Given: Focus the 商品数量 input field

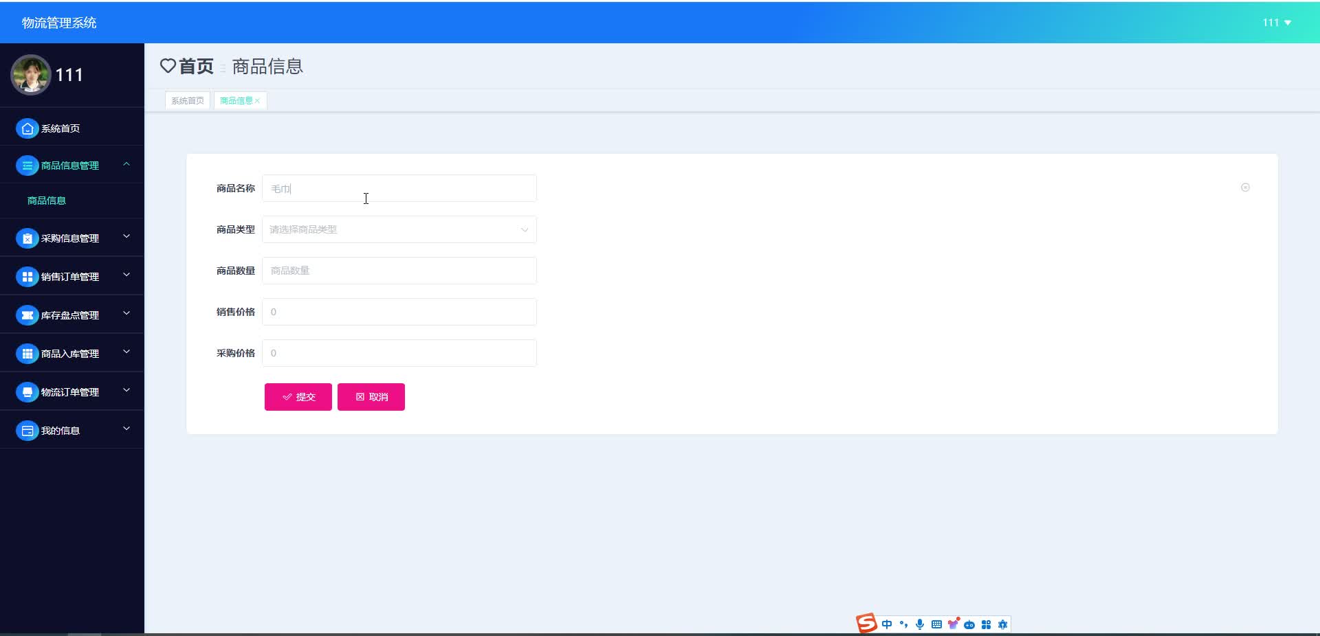Looking at the screenshot, I should (x=399, y=271).
